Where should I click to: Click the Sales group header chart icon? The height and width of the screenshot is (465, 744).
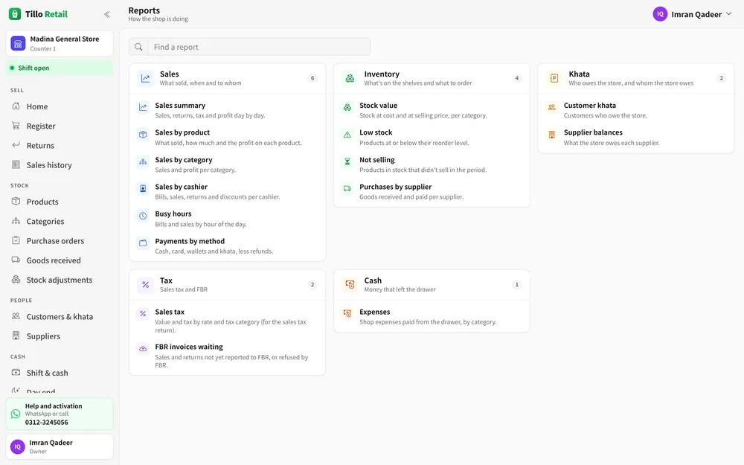pos(145,78)
